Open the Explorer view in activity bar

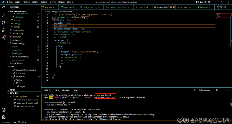pyautogui.click(x=4, y=8)
